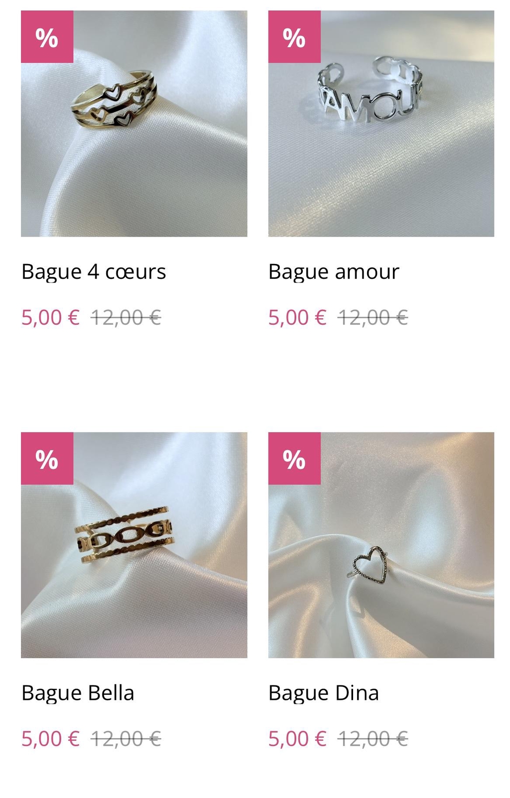The width and height of the screenshot is (510, 798).
Task: Click the 5,00 € price of Bague 4 cœurs
Action: click(x=50, y=317)
